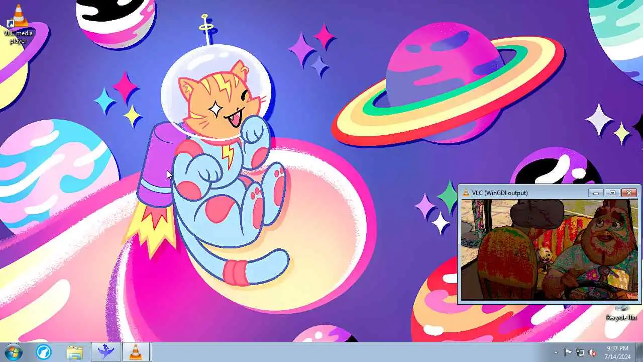Screen dimensions: 643x362
Task: Select the VLC media player desktop shortcut
Action: (18, 25)
